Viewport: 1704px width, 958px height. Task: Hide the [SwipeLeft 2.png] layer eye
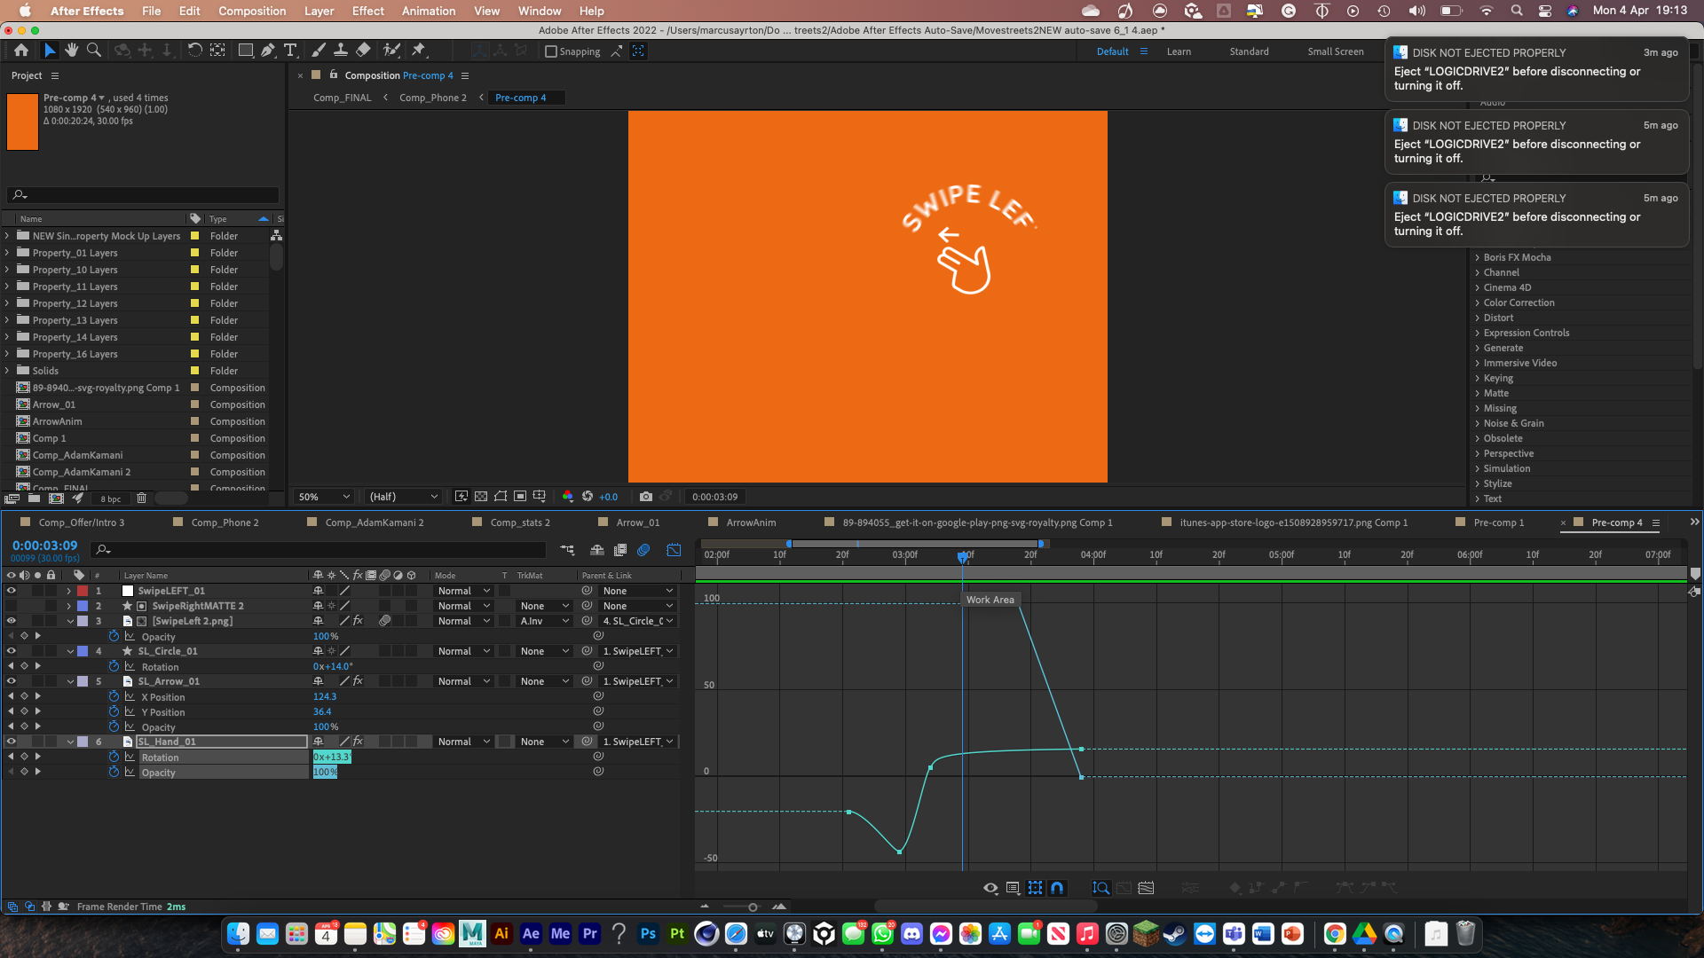[12, 621]
